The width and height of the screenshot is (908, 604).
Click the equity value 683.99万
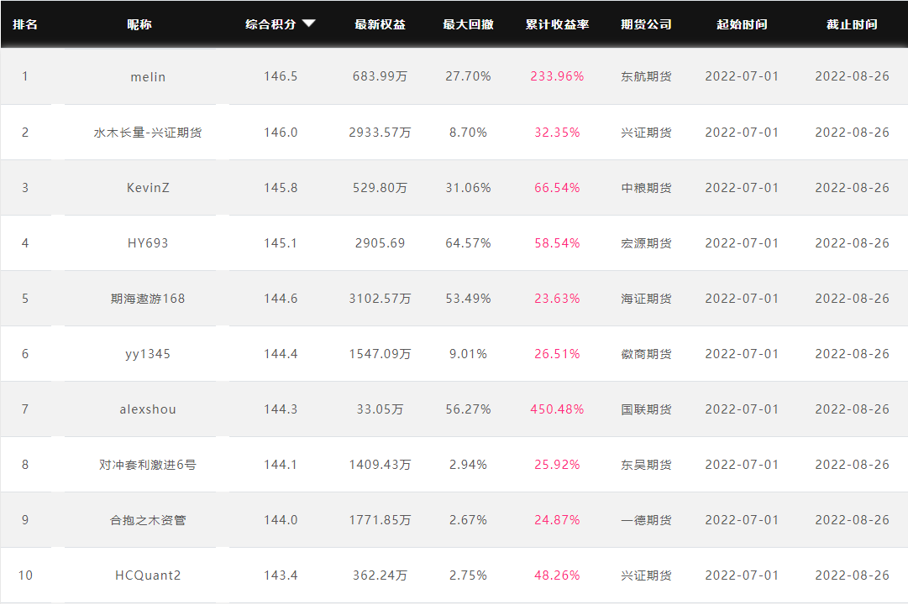point(380,76)
